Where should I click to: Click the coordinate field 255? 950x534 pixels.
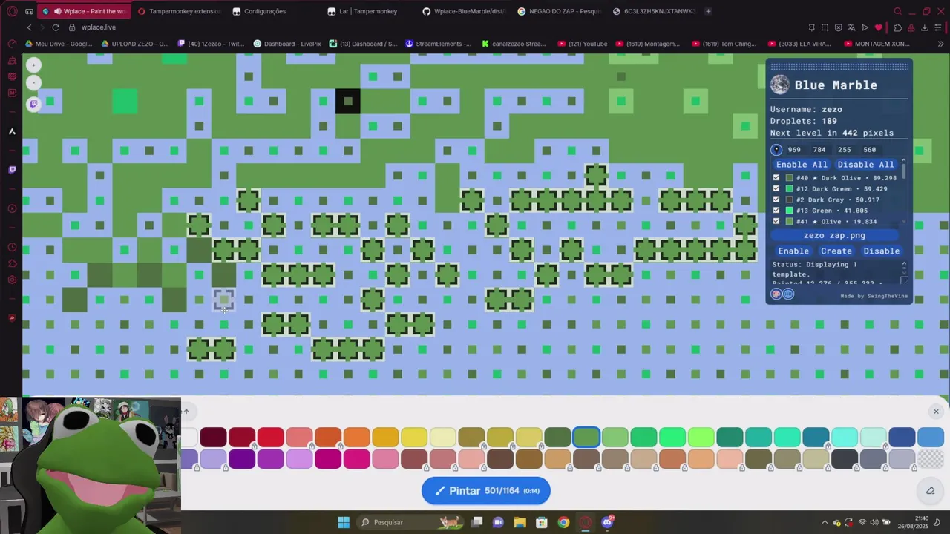click(x=845, y=150)
